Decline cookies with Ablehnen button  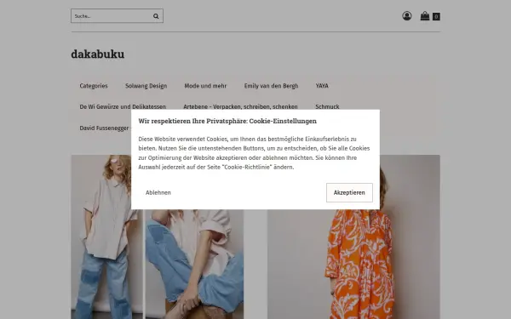(158, 193)
